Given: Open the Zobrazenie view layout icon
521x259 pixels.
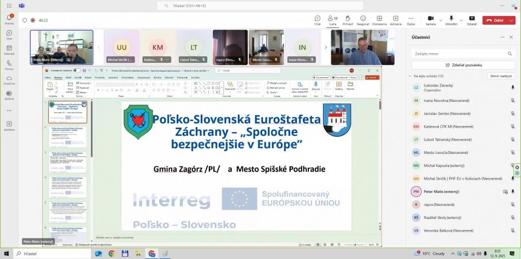Looking at the screenshot, I should click(x=379, y=20).
